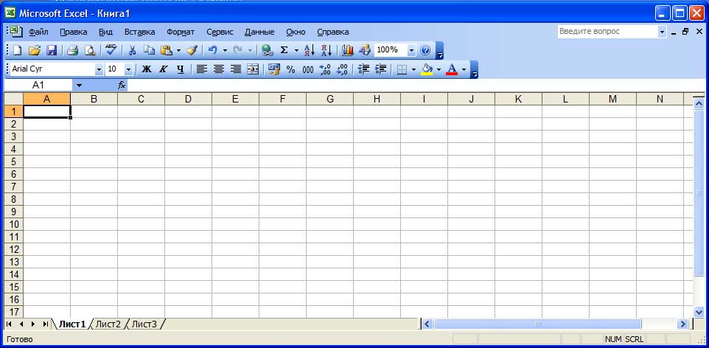
Task: Open the Print Preview tool
Action: click(89, 51)
